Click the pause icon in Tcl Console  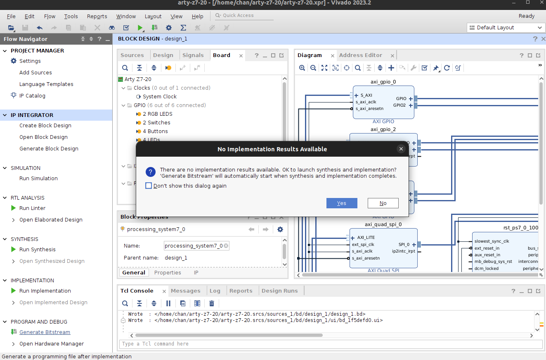[168, 303]
